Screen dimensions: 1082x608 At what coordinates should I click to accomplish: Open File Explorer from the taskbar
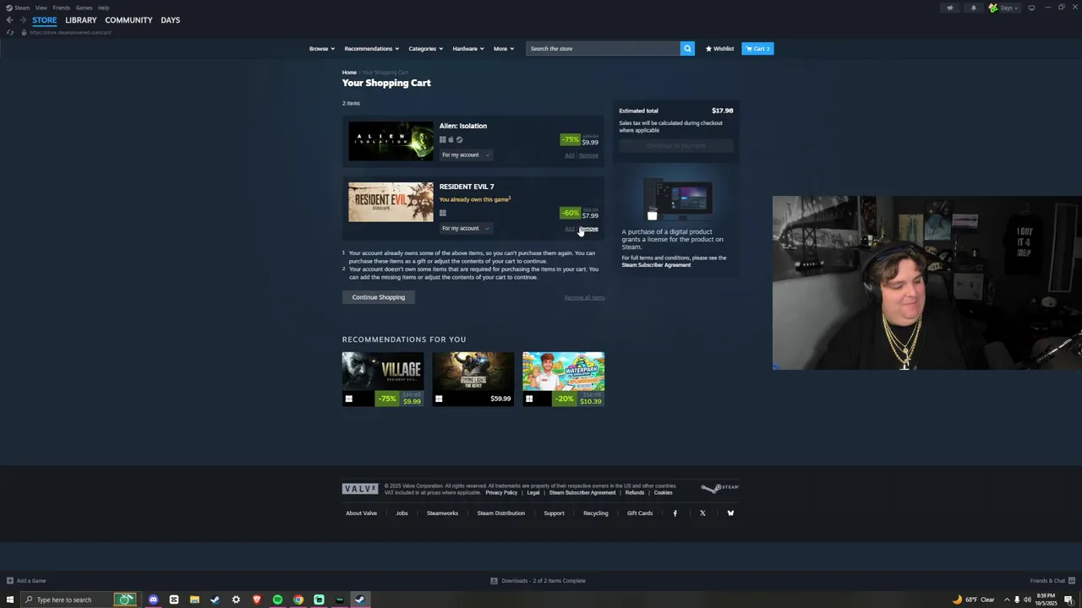tap(194, 600)
